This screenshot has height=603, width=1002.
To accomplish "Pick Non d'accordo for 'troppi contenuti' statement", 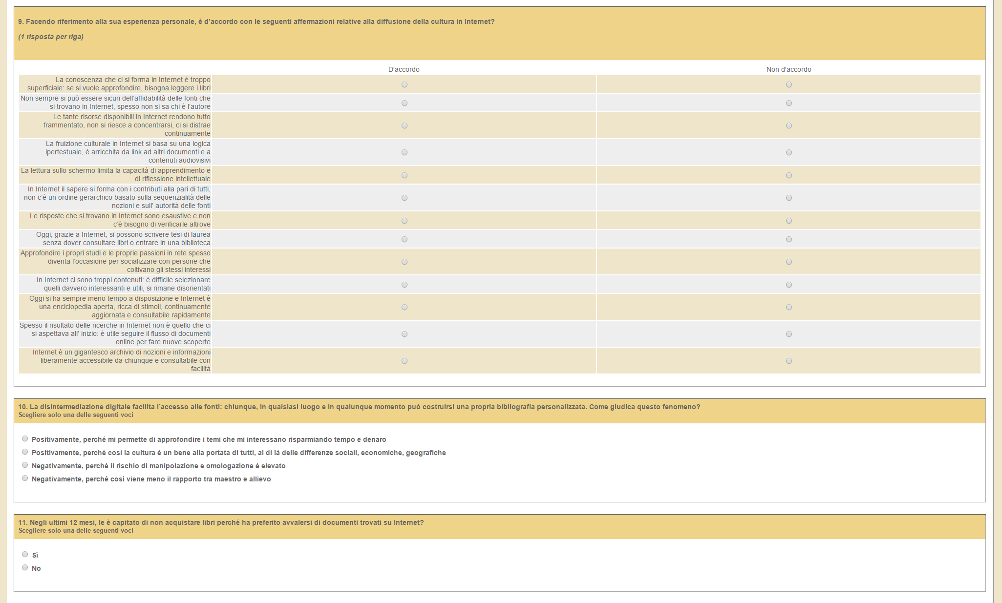I will point(789,285).
